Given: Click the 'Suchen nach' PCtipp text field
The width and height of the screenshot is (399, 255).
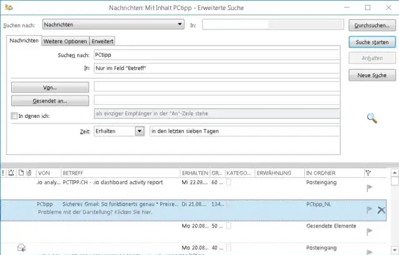Looking at the screenshot, I should click(216, 55).
